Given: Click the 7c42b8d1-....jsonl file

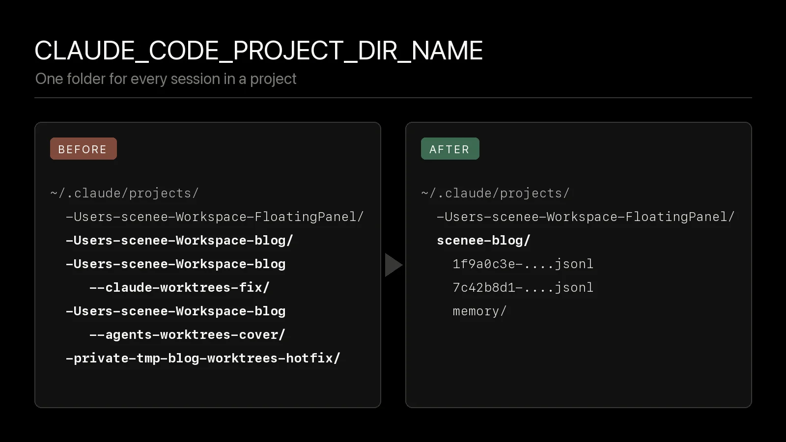Looking at the screenshot, I should tap(523, 287).
